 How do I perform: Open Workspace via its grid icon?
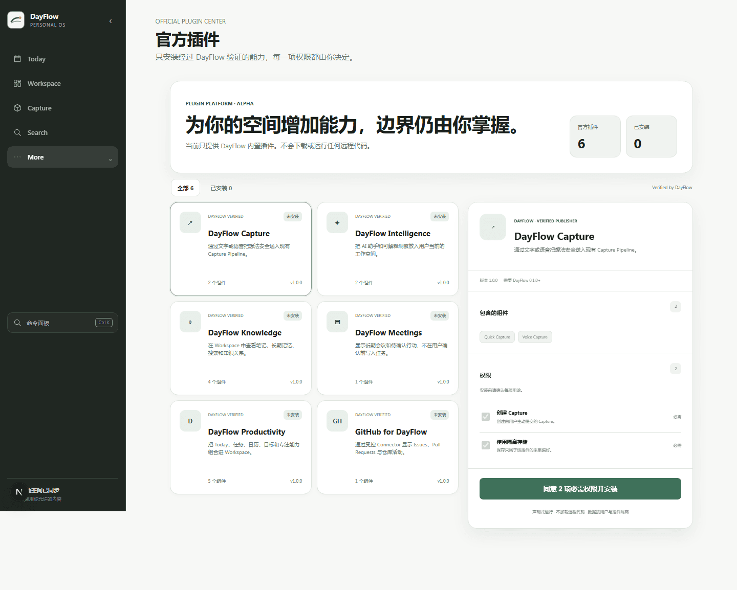coord(17,83)
